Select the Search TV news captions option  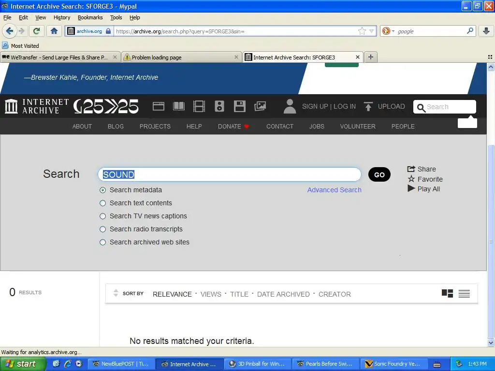pyautogui.click(x=102, y=216)
